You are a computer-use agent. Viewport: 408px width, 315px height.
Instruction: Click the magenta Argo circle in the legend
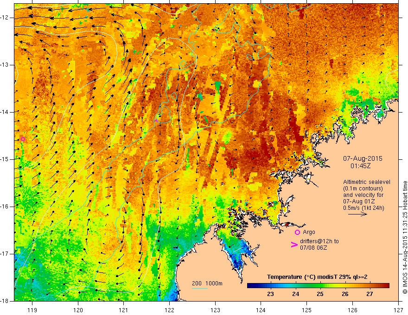(297, 232)
